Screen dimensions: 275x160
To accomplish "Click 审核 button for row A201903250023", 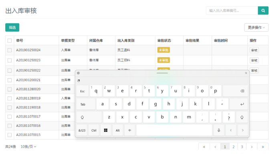I will (254, 60).
